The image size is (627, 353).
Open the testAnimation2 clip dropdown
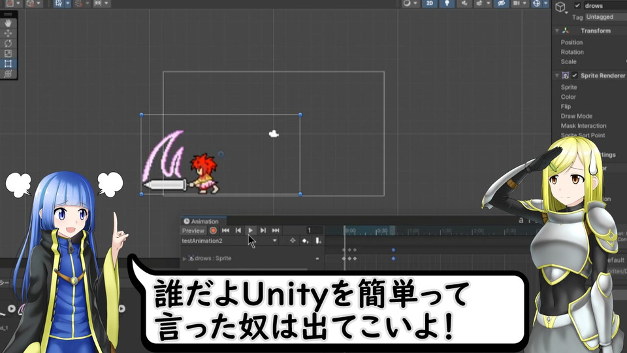[229, 241]
